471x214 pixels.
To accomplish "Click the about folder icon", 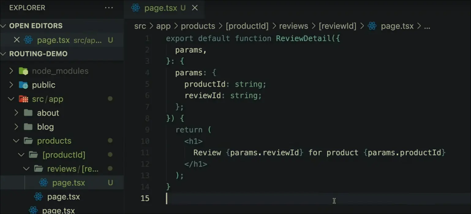I will 28,113.
